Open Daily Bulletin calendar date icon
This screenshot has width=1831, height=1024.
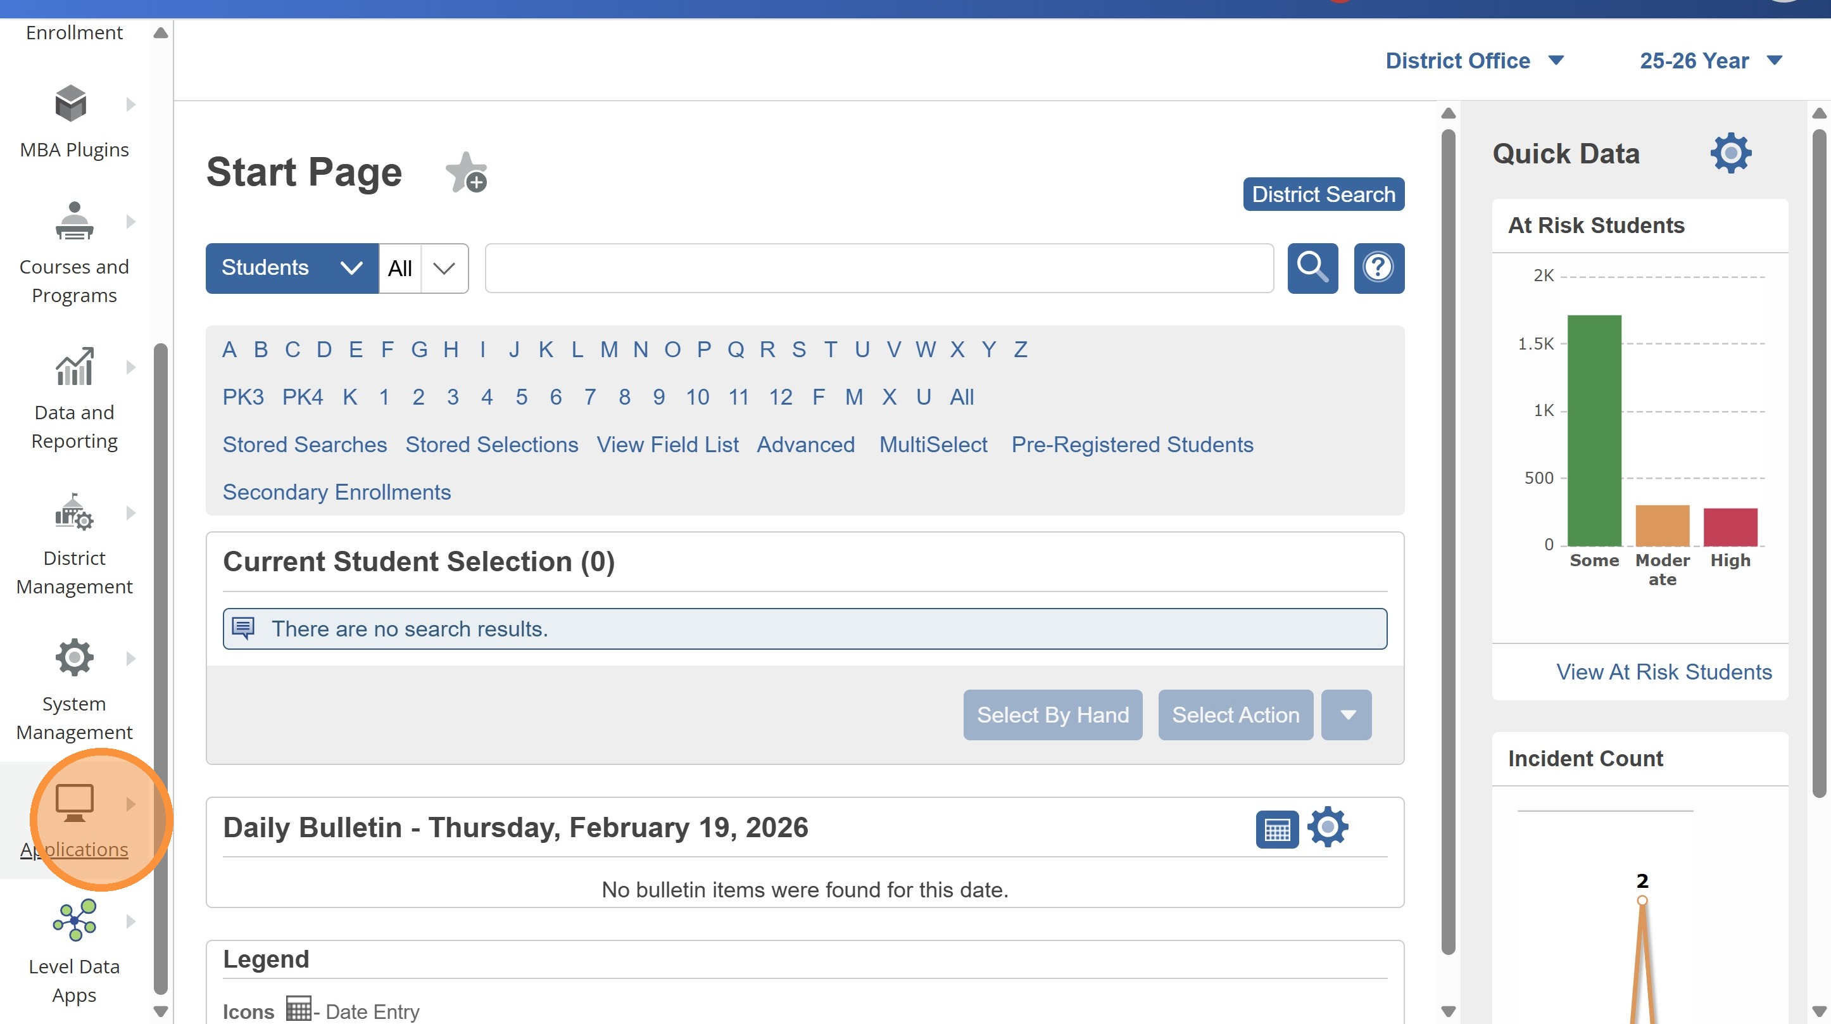click(1276, 828)
